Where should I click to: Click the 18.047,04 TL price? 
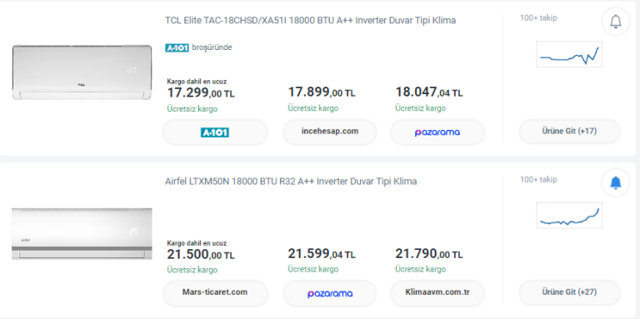[428, 92]
